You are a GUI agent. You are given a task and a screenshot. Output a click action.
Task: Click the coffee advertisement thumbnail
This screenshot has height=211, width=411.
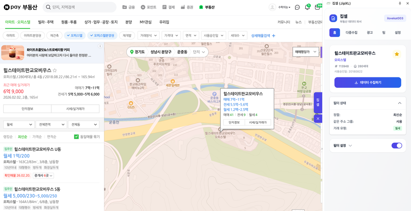click(12, 53)
